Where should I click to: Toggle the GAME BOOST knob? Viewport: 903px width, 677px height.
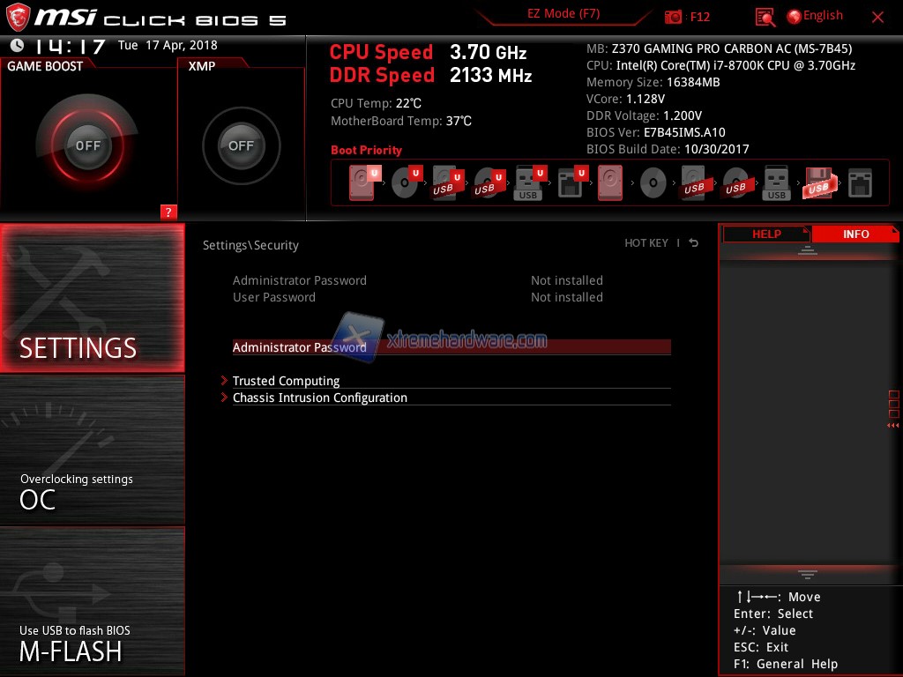(88, 145)
